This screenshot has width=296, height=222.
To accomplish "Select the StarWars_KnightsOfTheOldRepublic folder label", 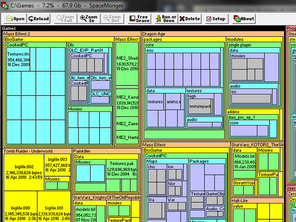I will (x=107, y=197).
